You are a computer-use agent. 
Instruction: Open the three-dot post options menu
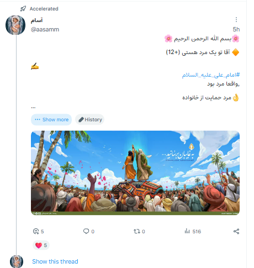pyautogui.click(x=236, y=19)
